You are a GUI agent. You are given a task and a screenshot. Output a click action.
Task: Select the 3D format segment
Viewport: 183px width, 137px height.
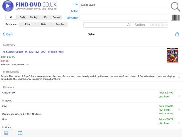(45, 17)
